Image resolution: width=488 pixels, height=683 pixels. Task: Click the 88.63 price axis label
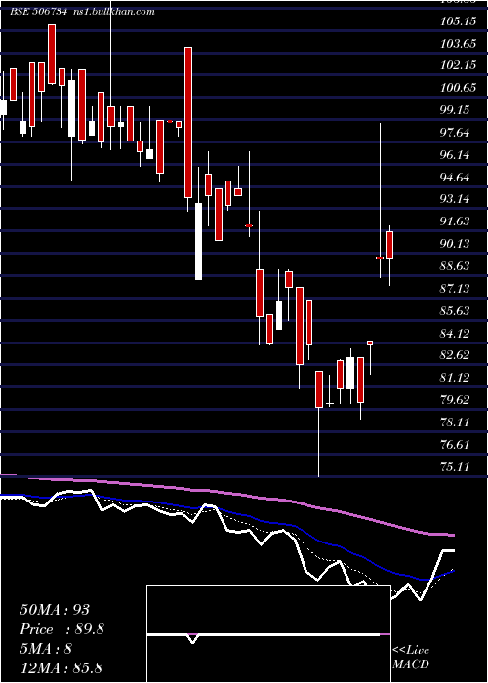pos(456,265)
